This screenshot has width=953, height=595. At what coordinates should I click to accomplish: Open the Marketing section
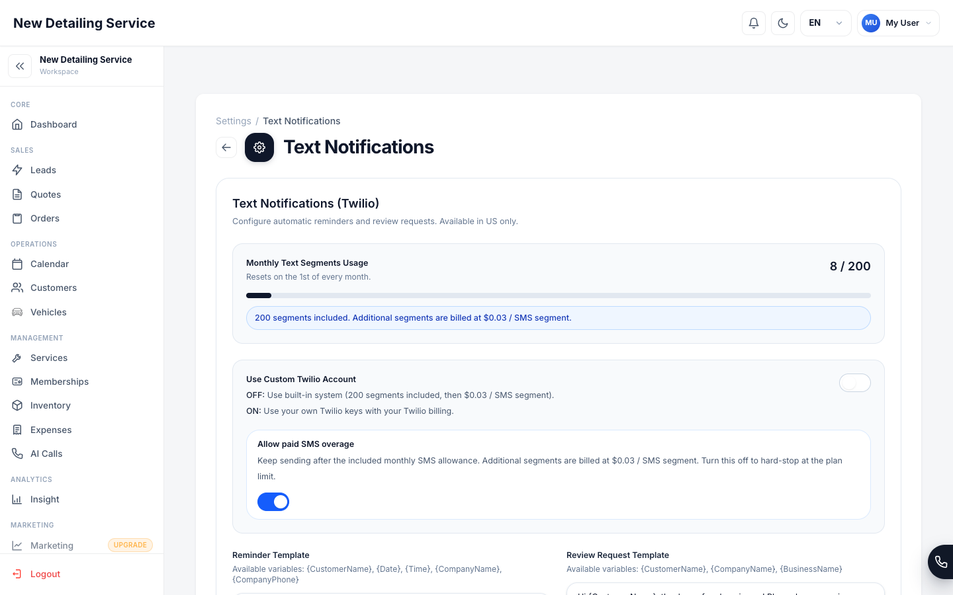[x=82, y=545]
